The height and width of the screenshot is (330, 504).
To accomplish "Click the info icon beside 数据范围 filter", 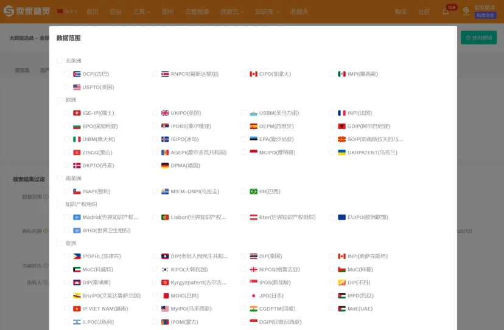I will [46, 196].
